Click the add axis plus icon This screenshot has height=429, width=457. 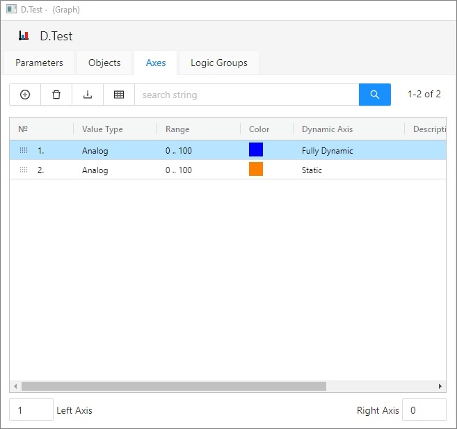[25, 95]
